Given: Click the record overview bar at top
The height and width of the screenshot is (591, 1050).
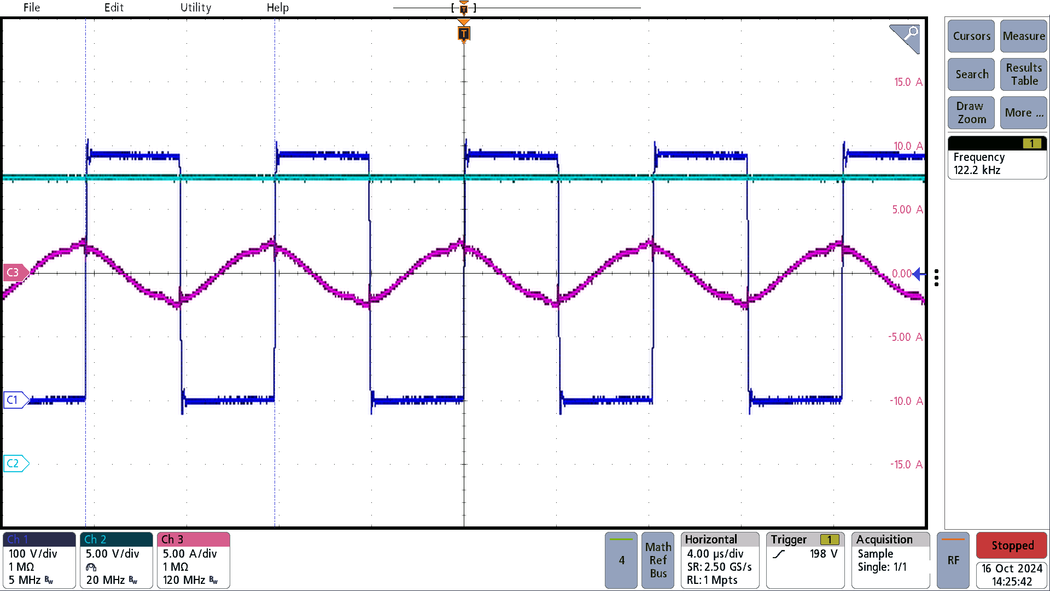Looking at the screenshot, I should point(517,8).
